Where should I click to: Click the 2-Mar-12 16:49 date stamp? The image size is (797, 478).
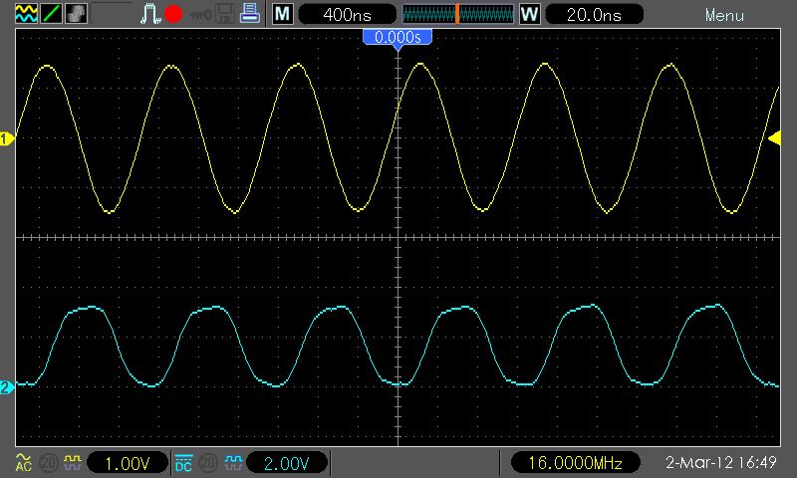coord(720,462)
